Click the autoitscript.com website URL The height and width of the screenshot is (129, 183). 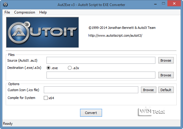115,35
